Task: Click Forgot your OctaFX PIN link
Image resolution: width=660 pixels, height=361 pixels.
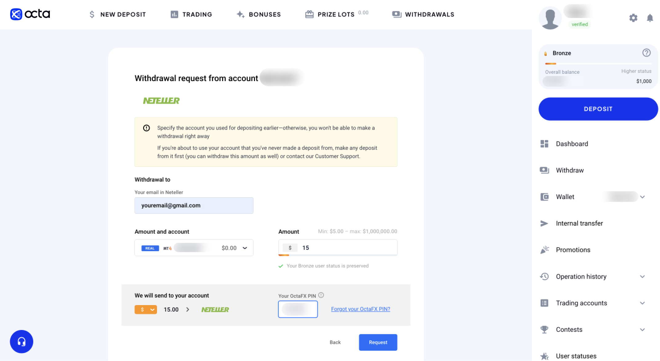Action: click(360, 309)
